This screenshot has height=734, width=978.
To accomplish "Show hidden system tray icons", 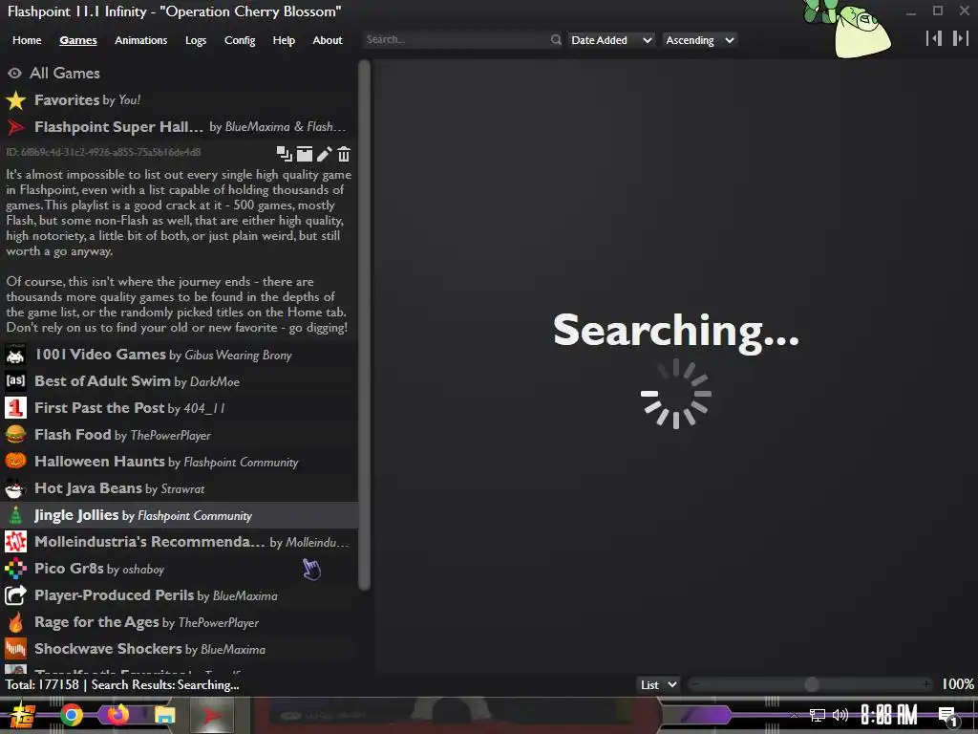I will click(x=794, y=715).
